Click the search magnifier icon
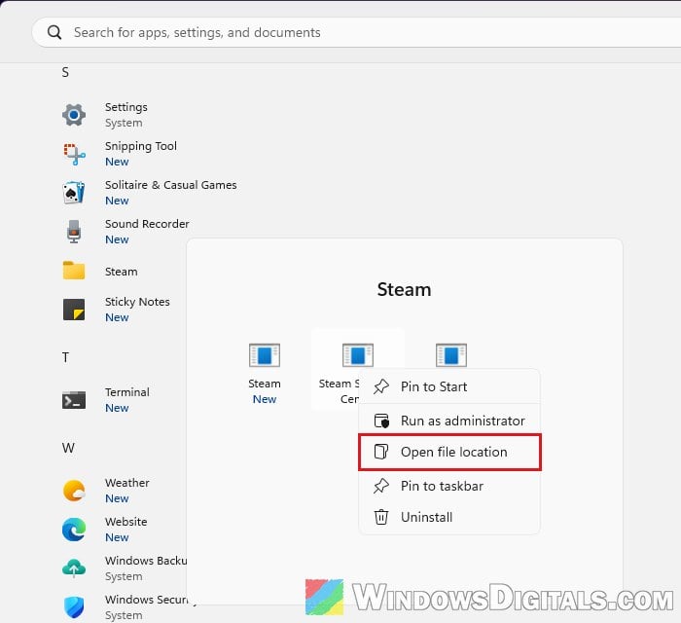Screen dimensions: 681x623 click(54, 32)
